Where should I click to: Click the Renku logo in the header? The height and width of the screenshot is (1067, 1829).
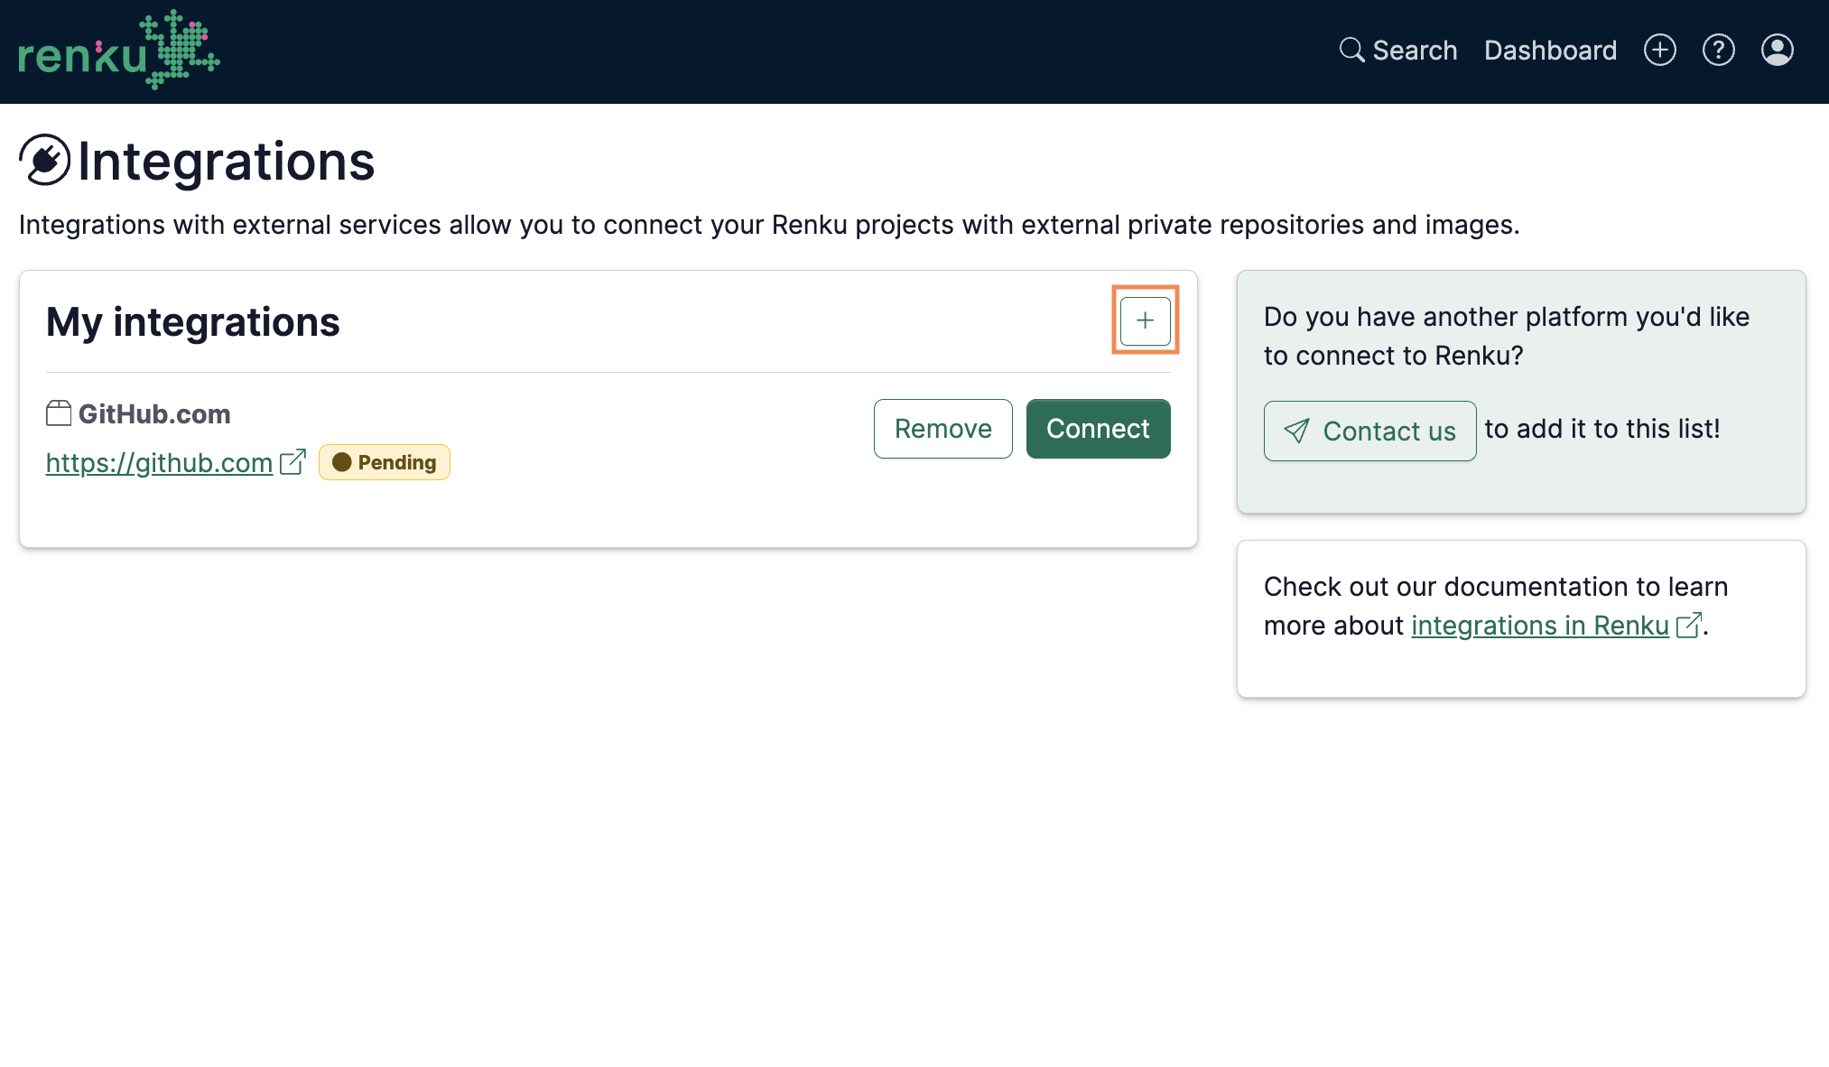119,50
